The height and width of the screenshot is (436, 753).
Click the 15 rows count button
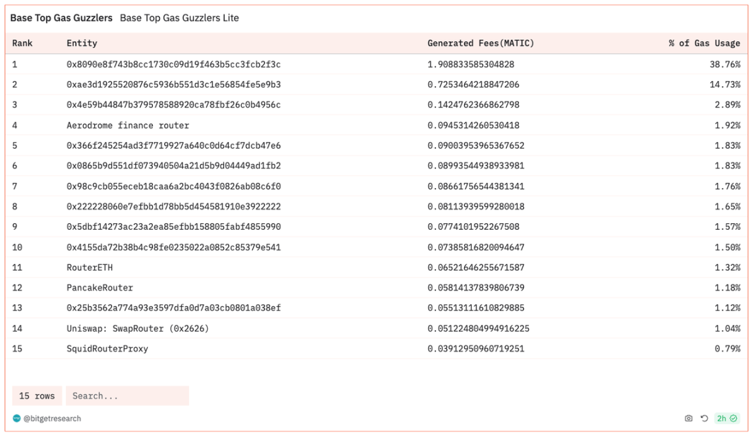coord(37,396)
